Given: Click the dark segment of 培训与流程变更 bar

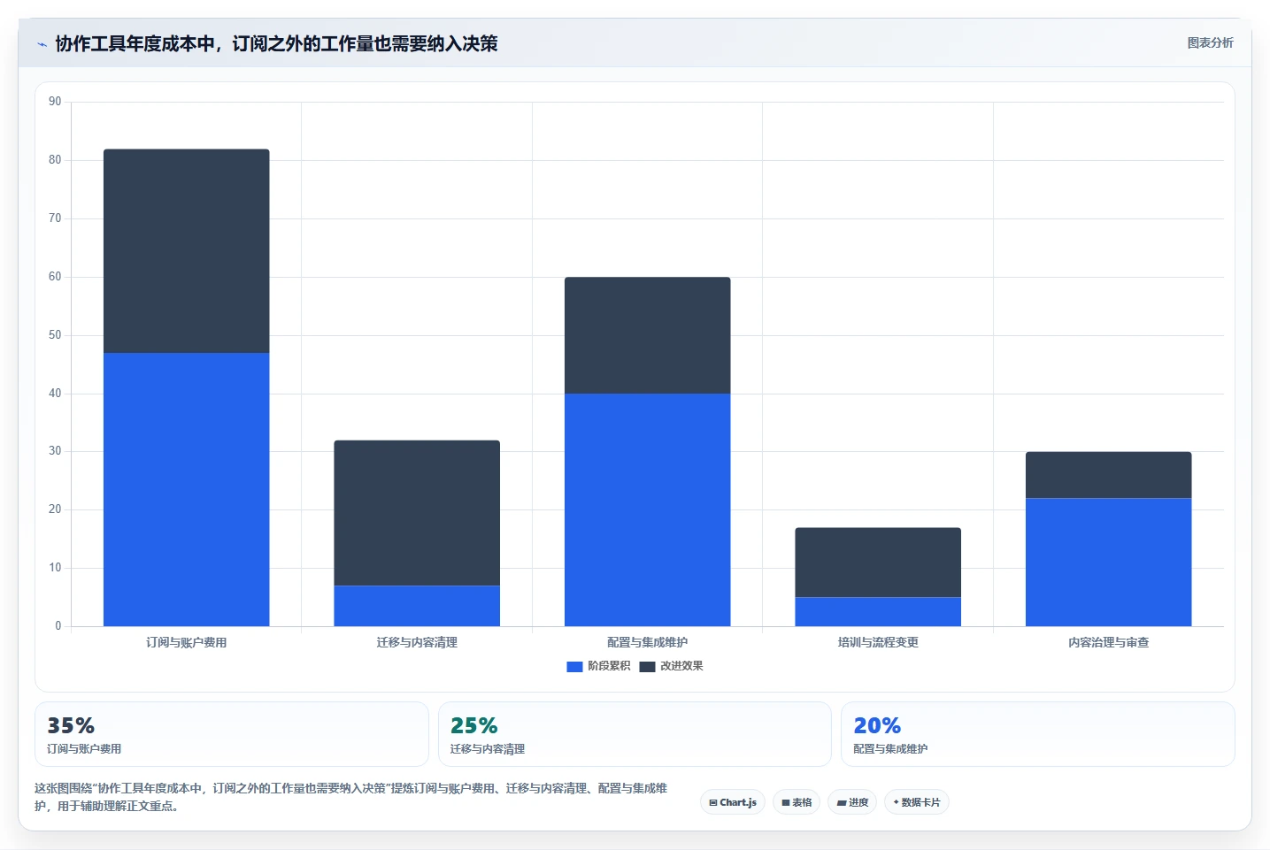Looking at the screenshot, I should [x=878, y=563].
